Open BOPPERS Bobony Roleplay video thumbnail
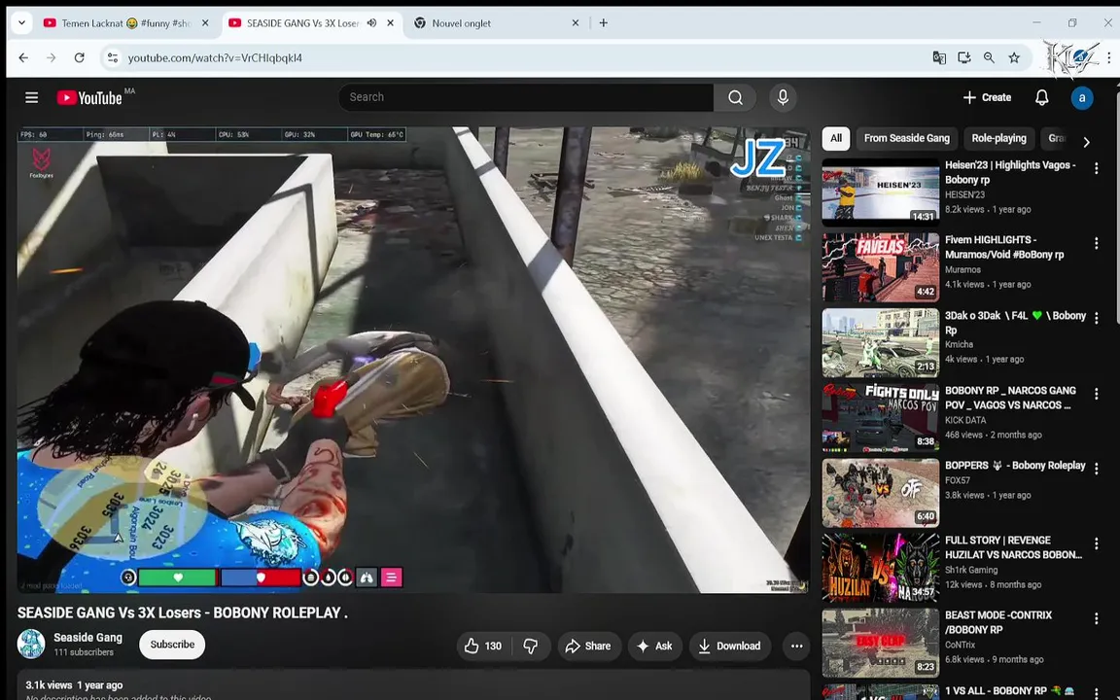The image size is (1120, 700). click(881, 493)
